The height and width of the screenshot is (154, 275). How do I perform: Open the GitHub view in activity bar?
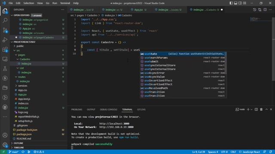click(5, 107)
